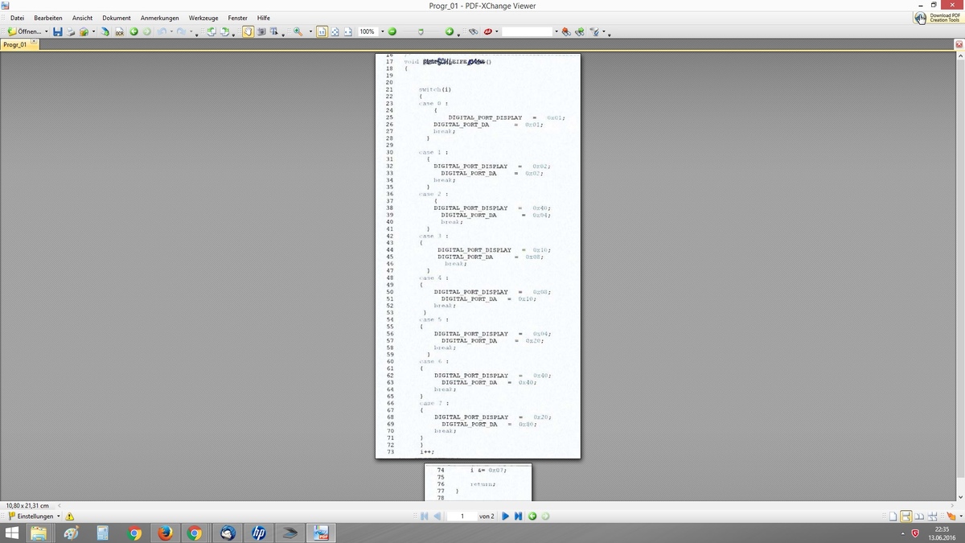965x543 pixels.
Task: Open the HP application in the taskbar
Action: (258, 533)
